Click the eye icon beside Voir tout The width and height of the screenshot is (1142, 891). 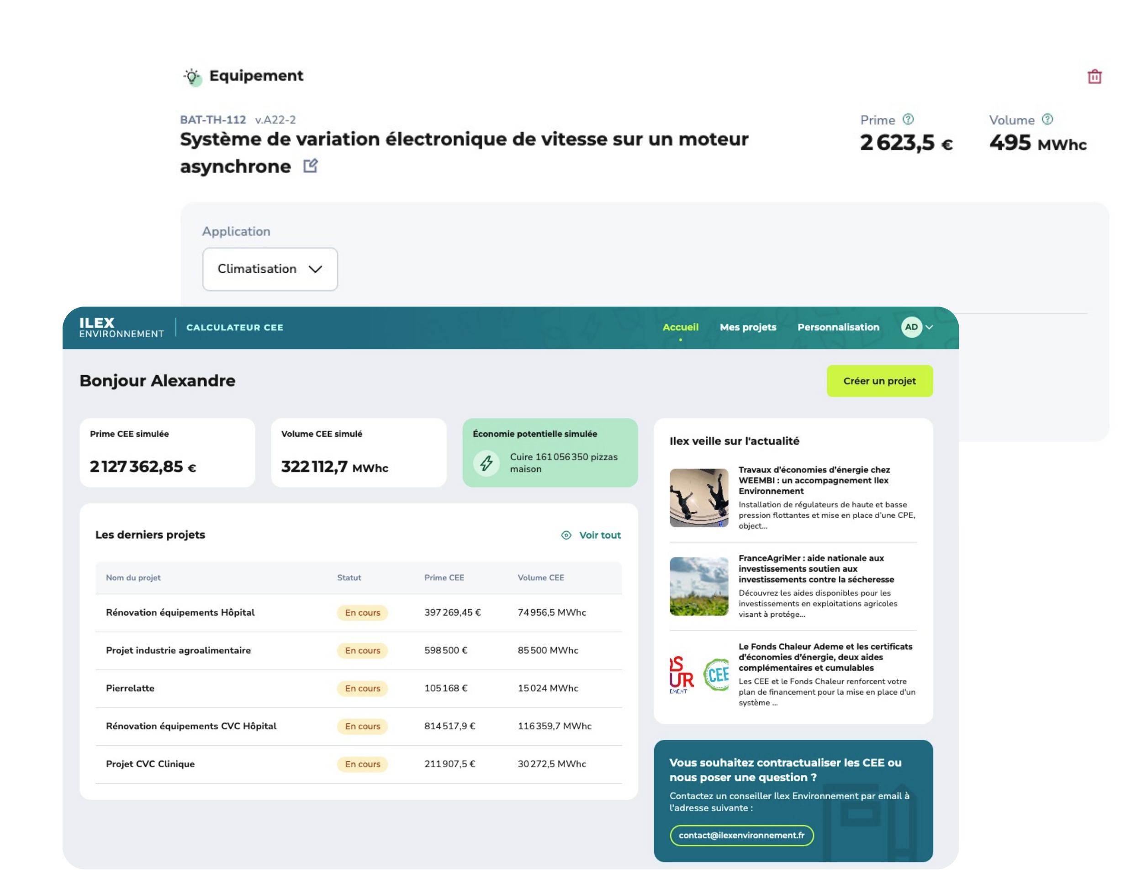point(566,535)
